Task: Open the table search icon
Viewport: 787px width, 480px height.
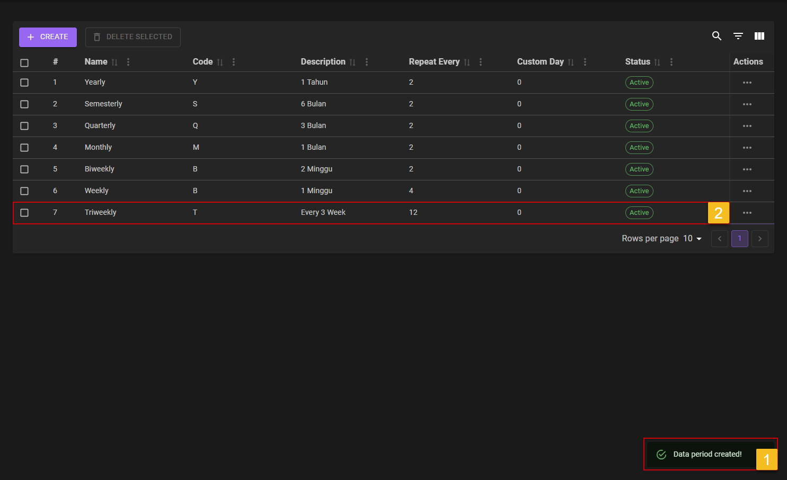Action: (717, 36)
